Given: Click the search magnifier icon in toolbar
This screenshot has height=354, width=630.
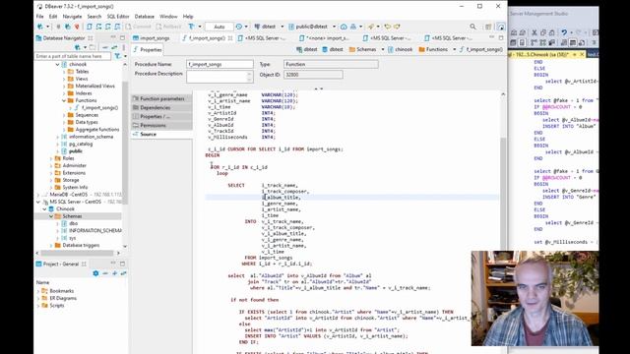Looking at the screenshot, I should [472, 27].
